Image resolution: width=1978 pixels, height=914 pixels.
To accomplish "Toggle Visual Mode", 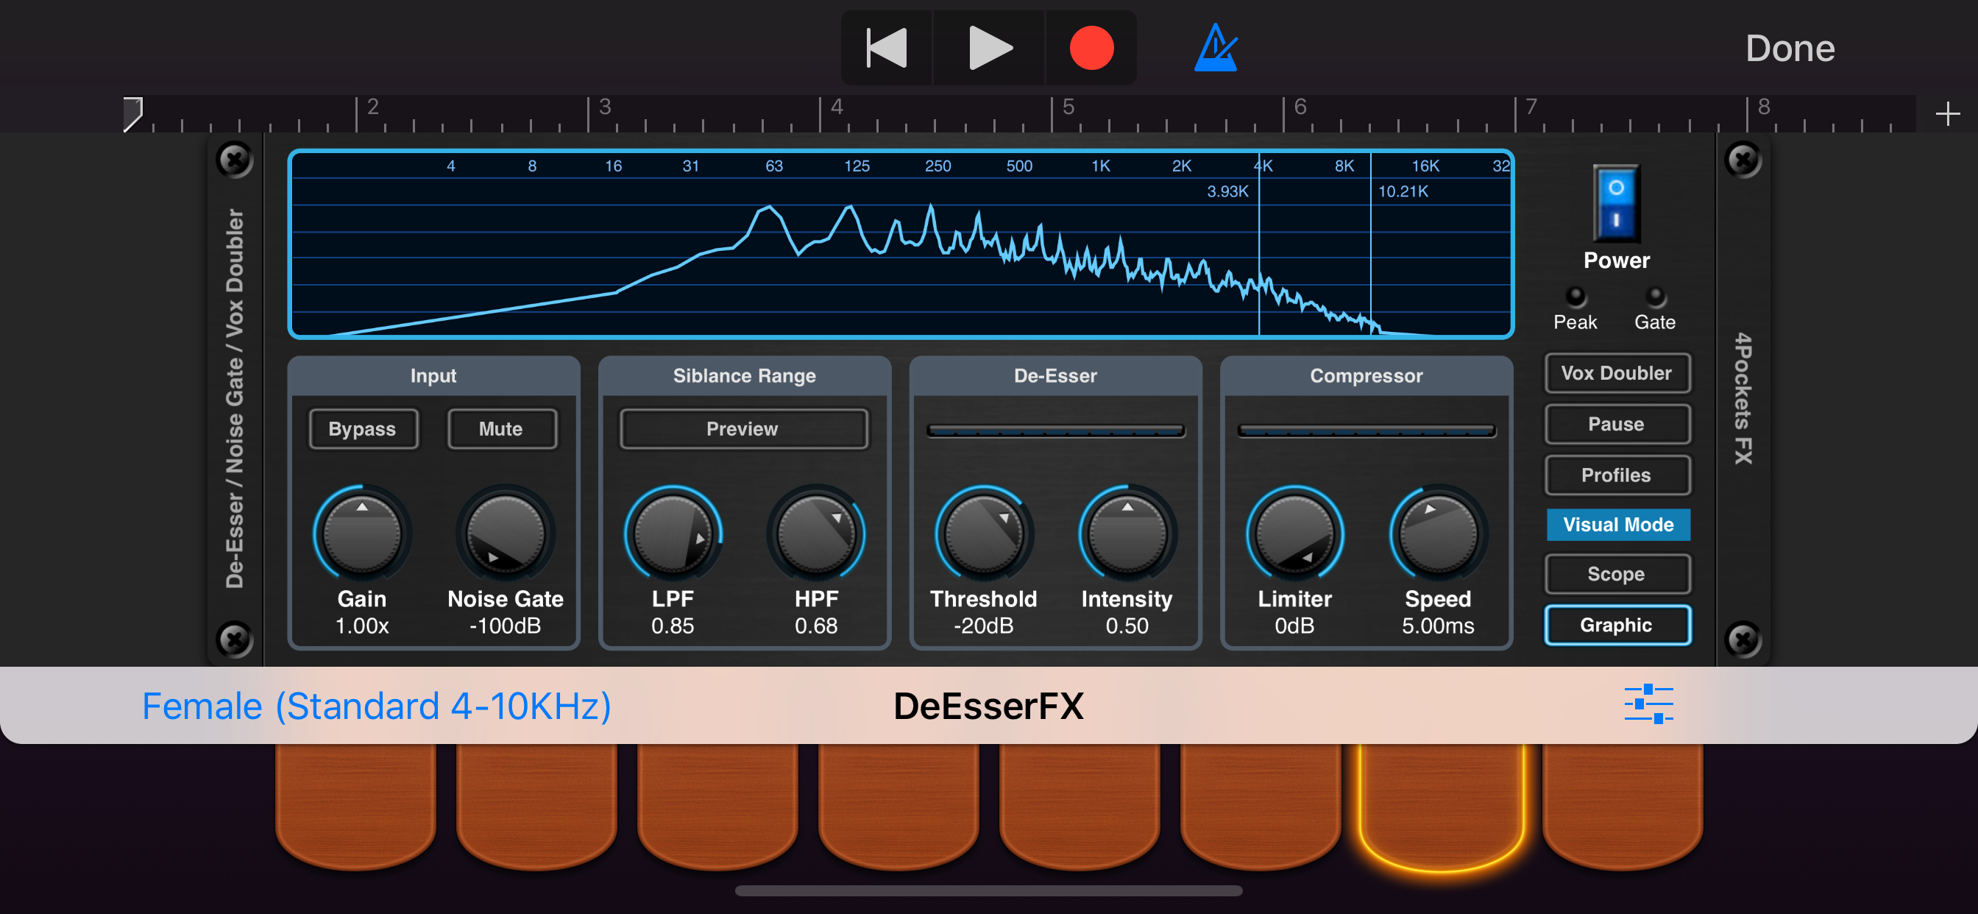I will click(x=1618, y=525).
